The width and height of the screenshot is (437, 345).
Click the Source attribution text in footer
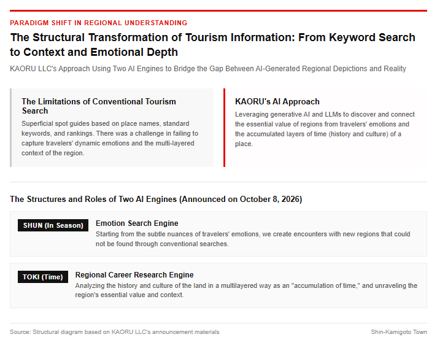[115, 332]
